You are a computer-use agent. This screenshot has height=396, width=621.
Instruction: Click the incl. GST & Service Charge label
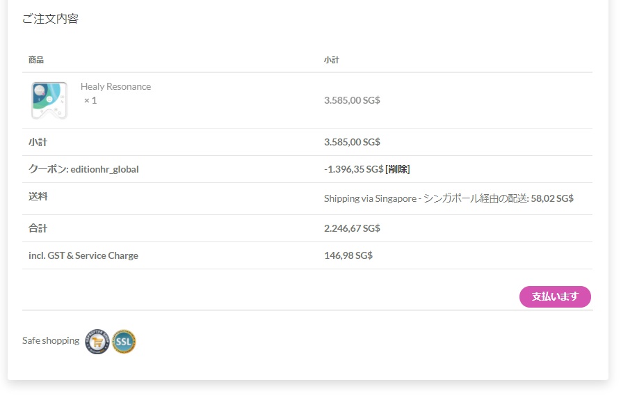click(83, 255)
